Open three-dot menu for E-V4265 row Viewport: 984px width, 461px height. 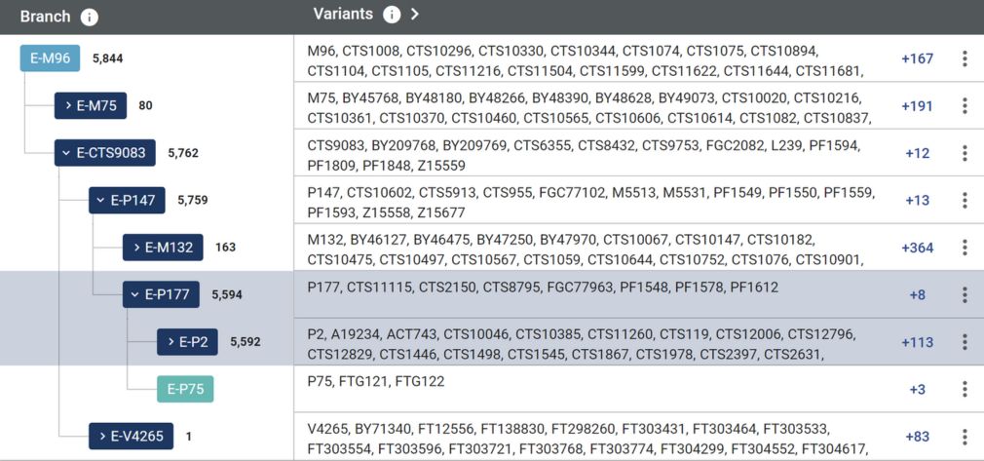pyautogui.click(x=965, y=437)
